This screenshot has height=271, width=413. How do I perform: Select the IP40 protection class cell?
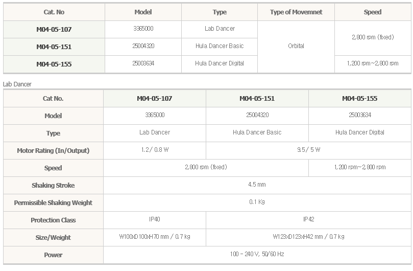[x=155, y=219]
